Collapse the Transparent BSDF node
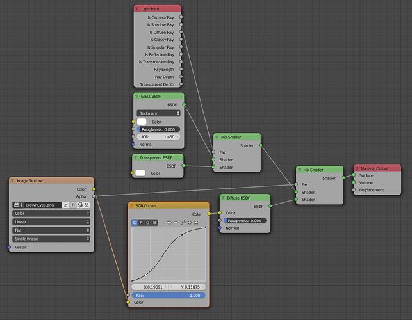Viewport: 412px width, 320px height. 136,158
